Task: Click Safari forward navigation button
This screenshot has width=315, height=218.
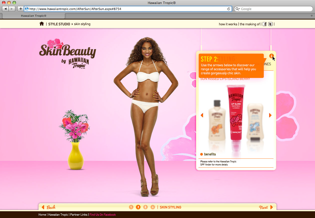Action: (12, 9)
